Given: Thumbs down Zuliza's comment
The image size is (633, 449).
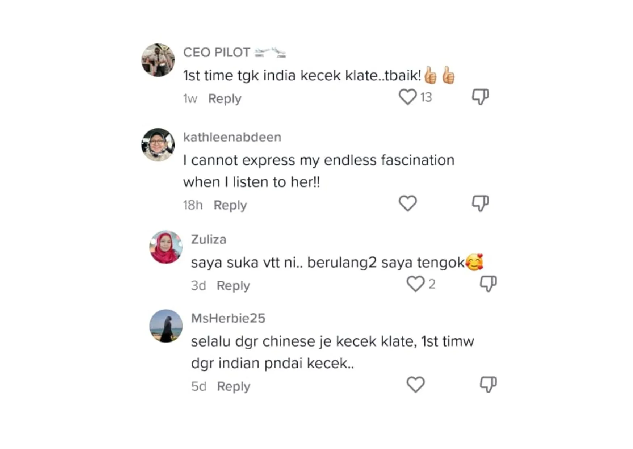Looking at the screenshot, I should pos(488,284).
